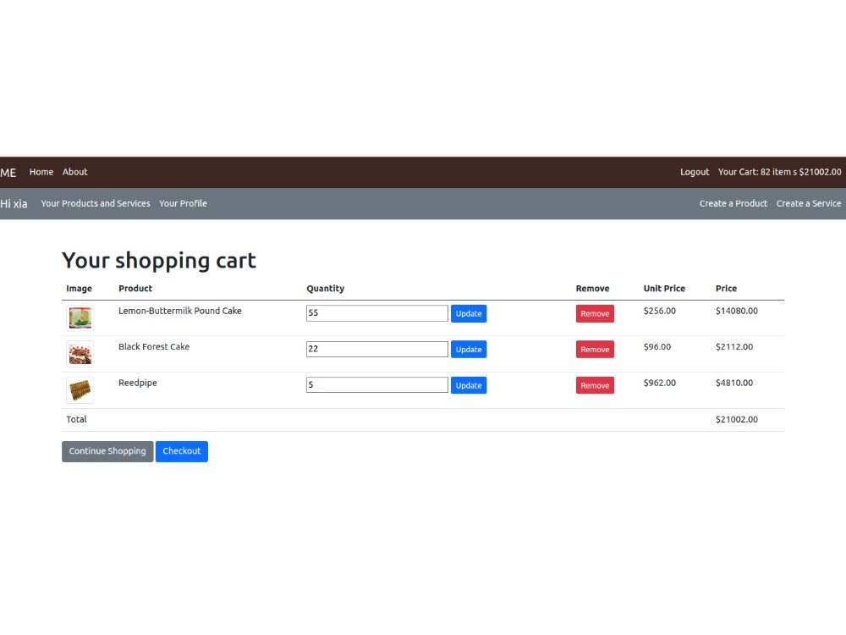Click the $256.00 unit price
The image size is (846, 635).
click(659, 311)
